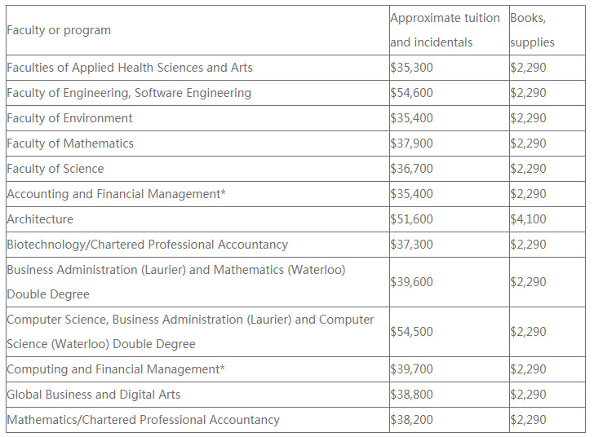
Task: Click the Faculty of Mathematics row label
Action: (x=70, y=143)
